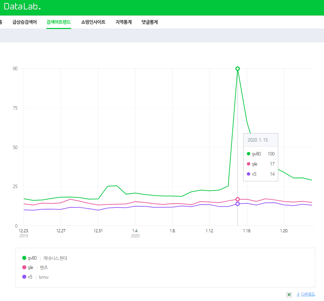
Task: Click gle value 17 in tooltip
Action: 272,164
